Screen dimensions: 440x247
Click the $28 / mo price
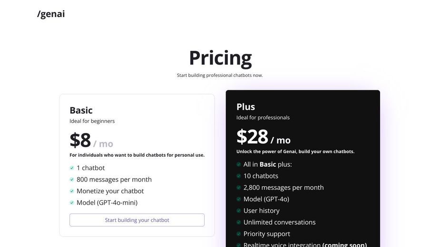point(264,137)
